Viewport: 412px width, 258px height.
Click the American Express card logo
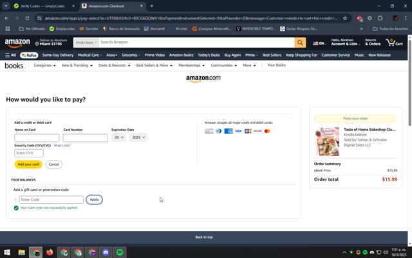pos(229,131)
